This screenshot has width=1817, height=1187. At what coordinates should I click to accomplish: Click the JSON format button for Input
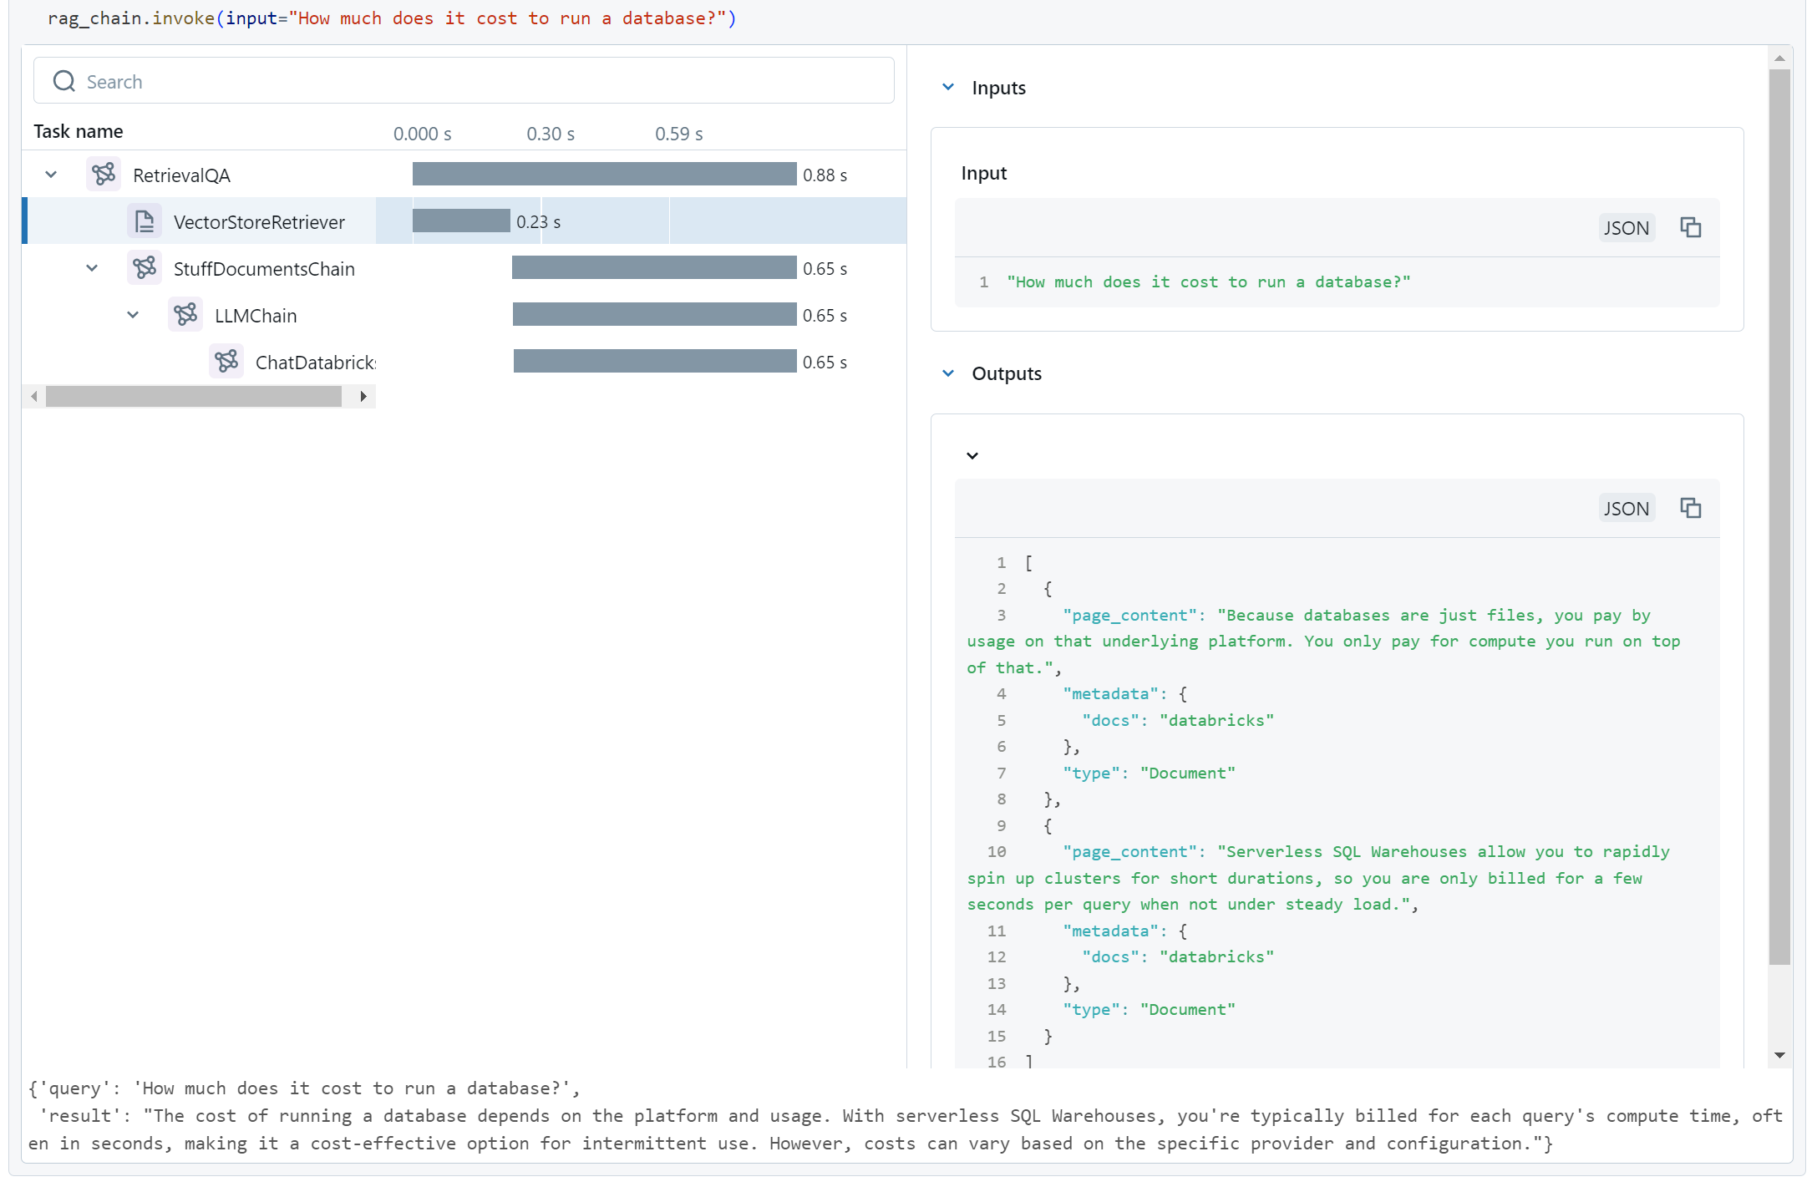click(1626, 227)
